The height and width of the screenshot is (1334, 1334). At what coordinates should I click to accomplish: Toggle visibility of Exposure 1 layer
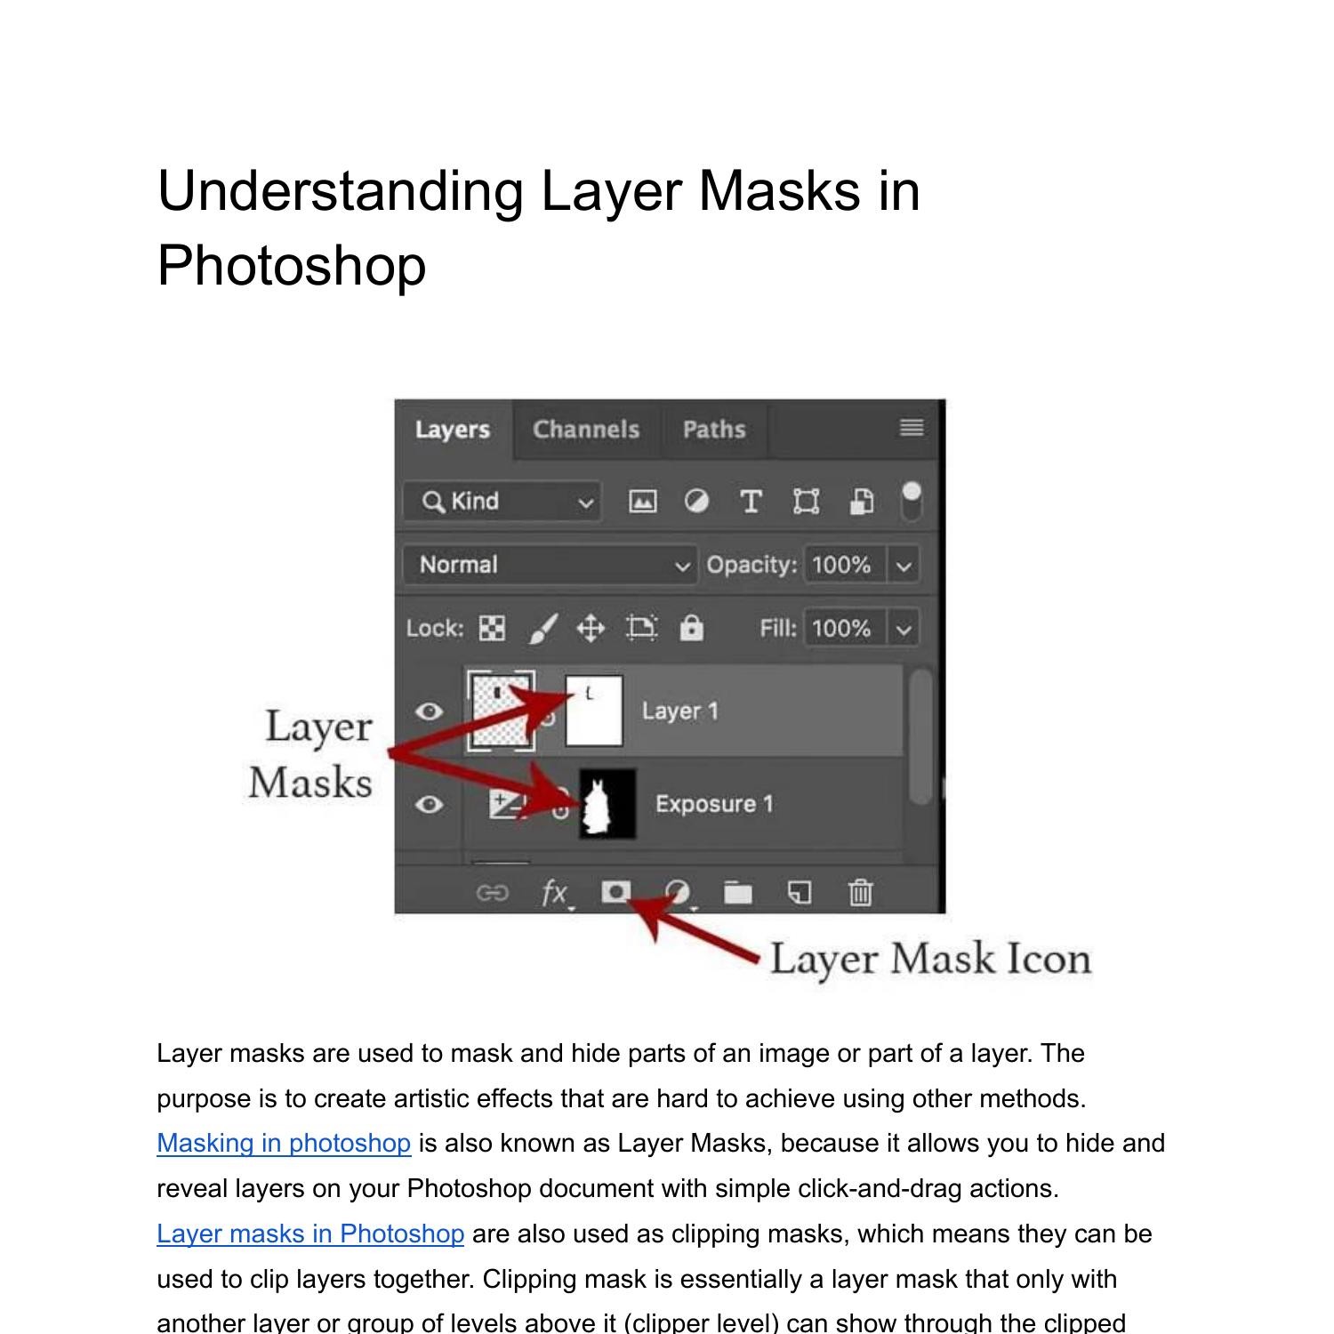tap(430, 805)
